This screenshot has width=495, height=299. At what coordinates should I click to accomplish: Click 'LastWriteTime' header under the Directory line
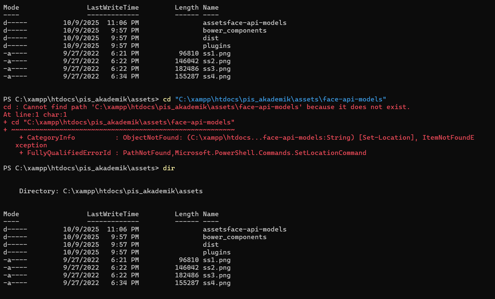113,214
